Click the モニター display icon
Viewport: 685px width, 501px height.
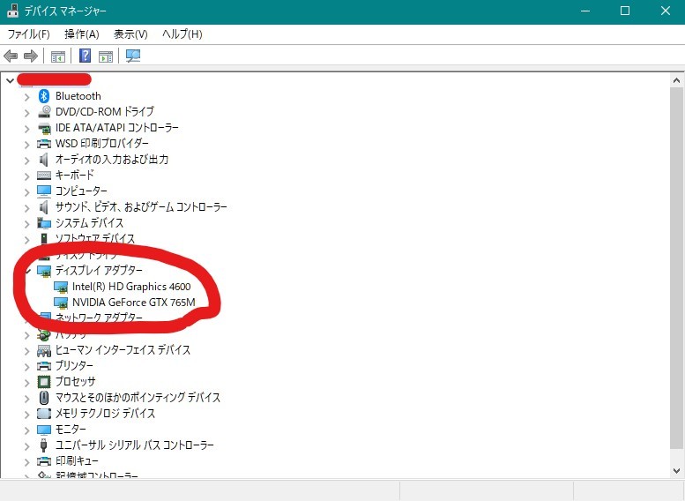[44, 430]
